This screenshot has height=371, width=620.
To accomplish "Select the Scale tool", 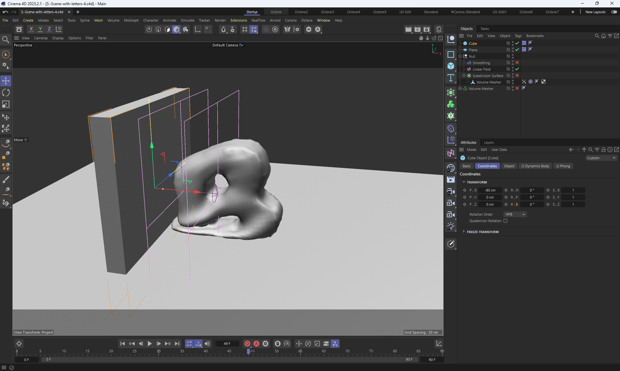I will point(6,104).
